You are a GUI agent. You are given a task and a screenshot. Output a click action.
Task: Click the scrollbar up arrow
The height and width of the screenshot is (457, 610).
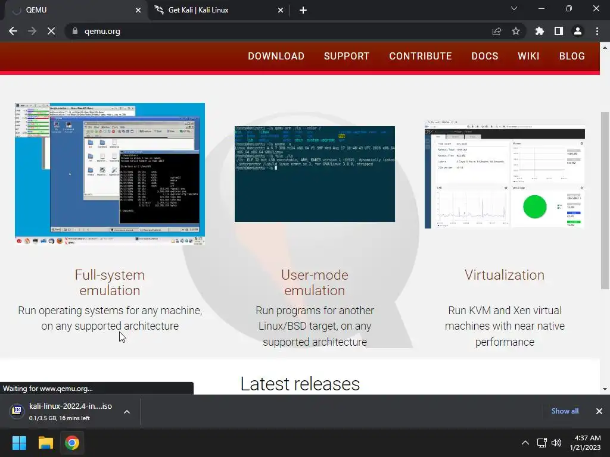(x=605, y=48)
